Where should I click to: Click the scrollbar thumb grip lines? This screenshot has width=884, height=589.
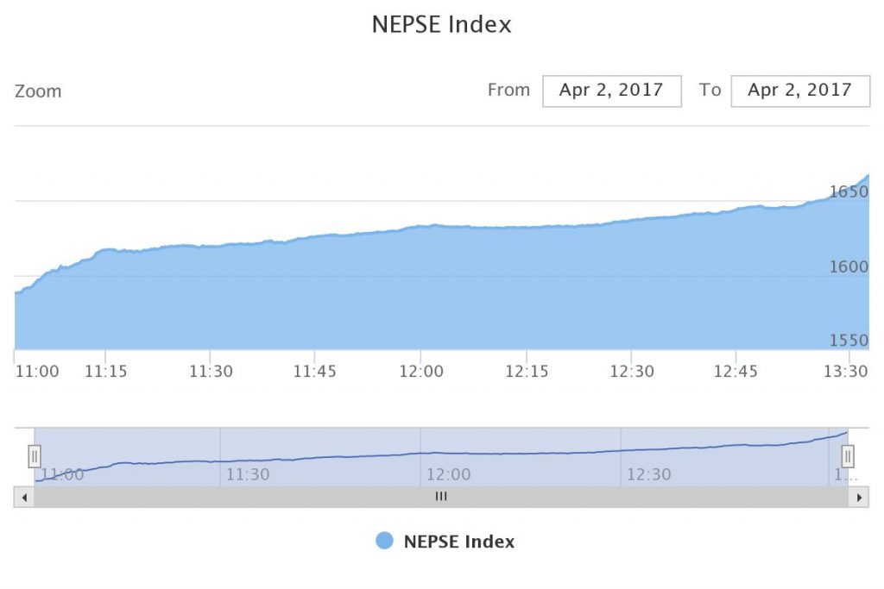[x=441, y=497]
